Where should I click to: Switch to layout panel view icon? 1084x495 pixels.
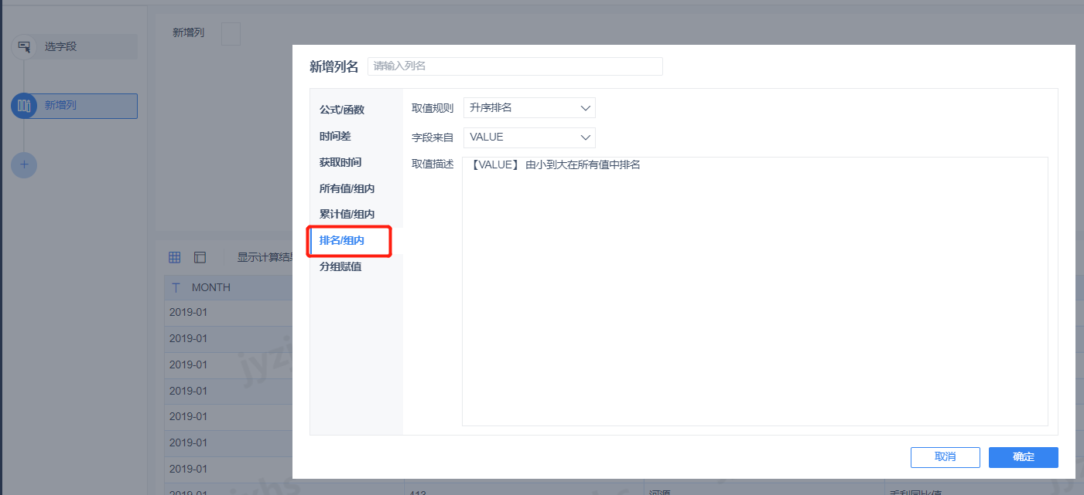pyautogui.click(x=200, y=257)
